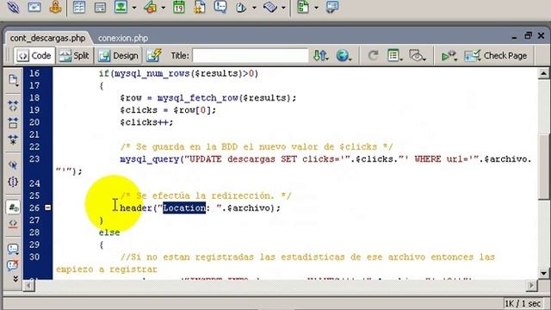Click Balance Braces icon

(13, 182)
